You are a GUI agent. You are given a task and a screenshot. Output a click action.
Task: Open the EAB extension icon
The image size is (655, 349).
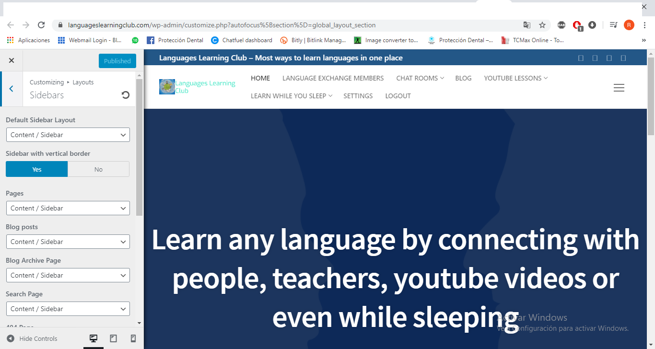tap(561, 25)
